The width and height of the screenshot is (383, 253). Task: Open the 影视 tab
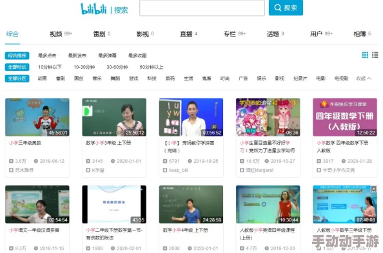(x=145, y=34)
